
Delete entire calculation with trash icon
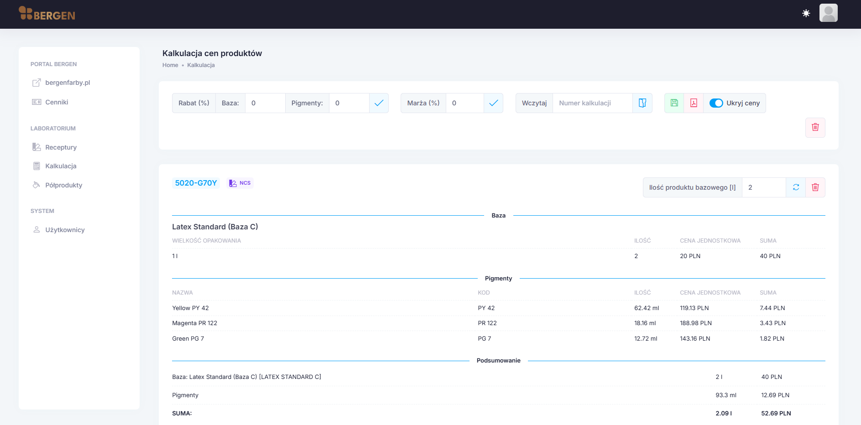tap(815, 127)
